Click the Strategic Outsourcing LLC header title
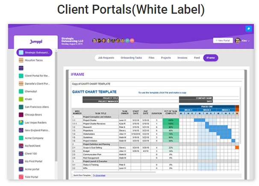Screen dimensions: 259x186 [72, 40]
